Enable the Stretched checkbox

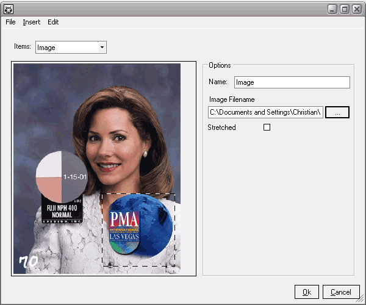click(x=267, y=127)
